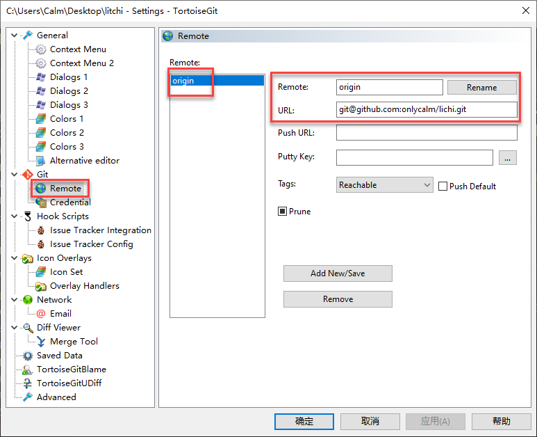This screenshot has width=537, height=437.
Task: Click the Context Menu 2 gear icon
Action: coord(41,63)
